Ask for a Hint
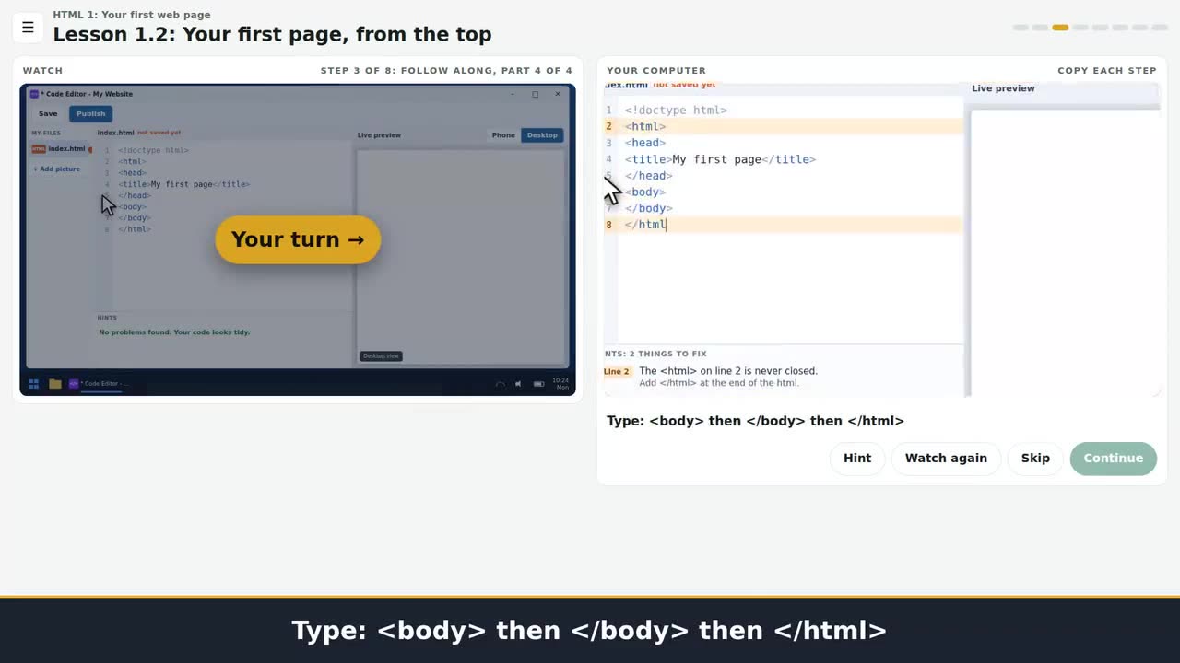The width and height of the screenshot is (1180, 663). click(x=857, y=458)
